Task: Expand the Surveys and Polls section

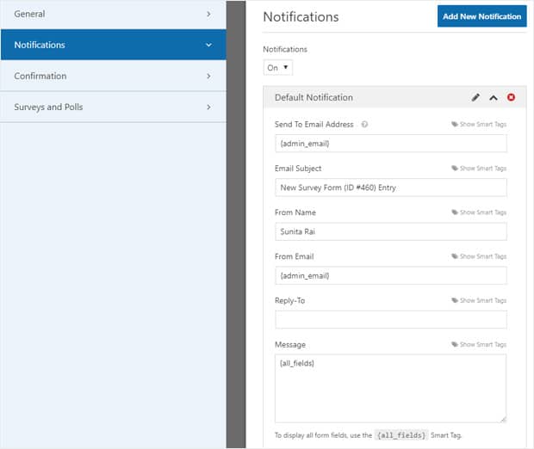Action: pyautogui.click(x=113, y=108)
